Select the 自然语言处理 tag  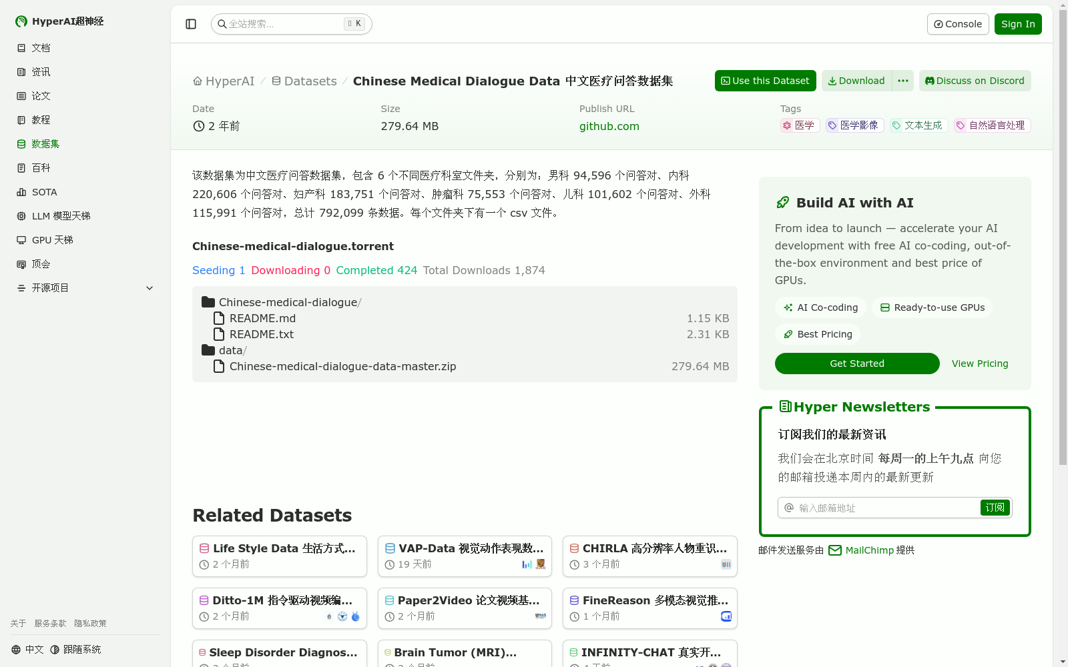pyautogui.click(x=993, y=125)
